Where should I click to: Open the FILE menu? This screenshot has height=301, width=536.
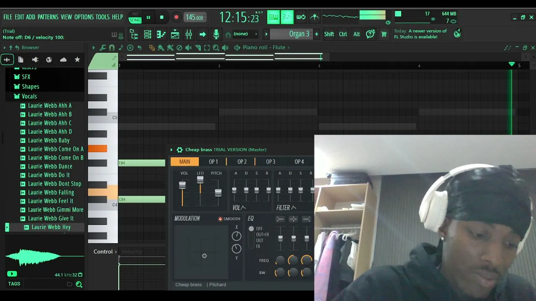[8, 17]
